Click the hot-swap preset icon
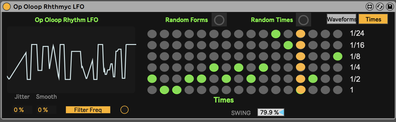This screenshot has width=396, height=122. pos(380,7)
